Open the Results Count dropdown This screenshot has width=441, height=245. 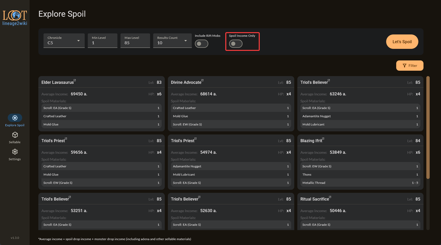172,41
